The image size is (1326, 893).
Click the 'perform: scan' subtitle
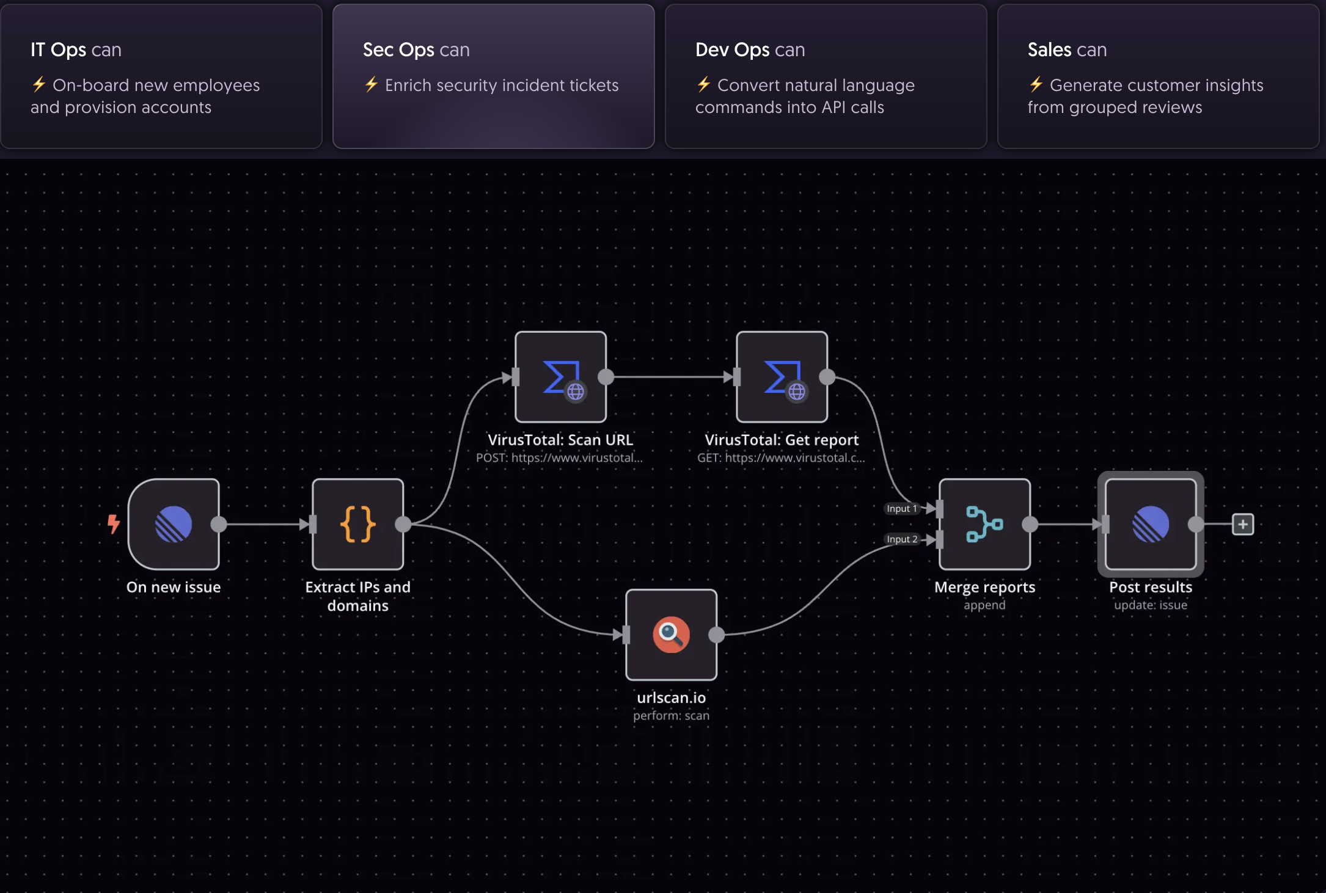point(672,715)
